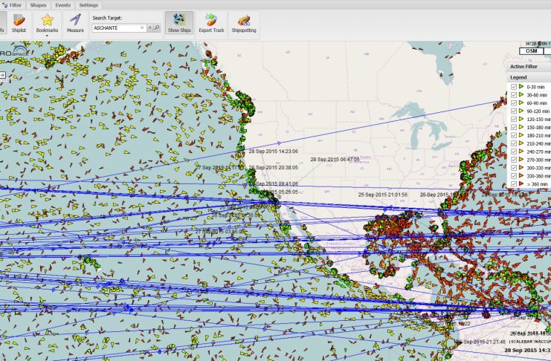The height and width of the screenshot is (361, 551).
Task: Uncheck the 0-30 min legend checkbox
Action: coord(514,87)
